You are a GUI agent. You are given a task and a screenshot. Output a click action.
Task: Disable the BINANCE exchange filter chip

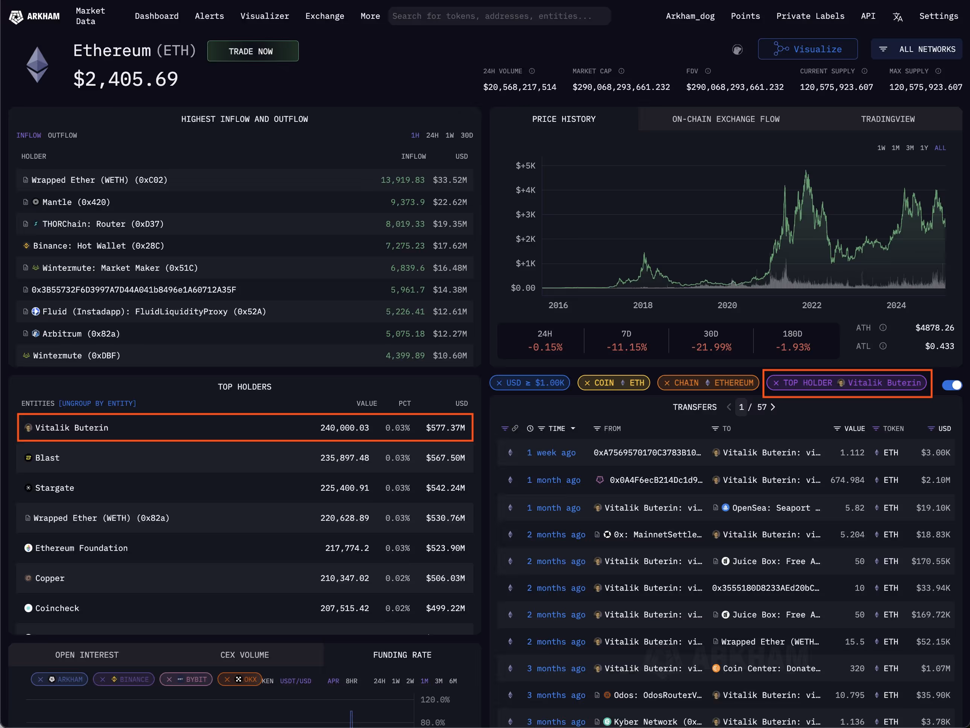[103, 679]
